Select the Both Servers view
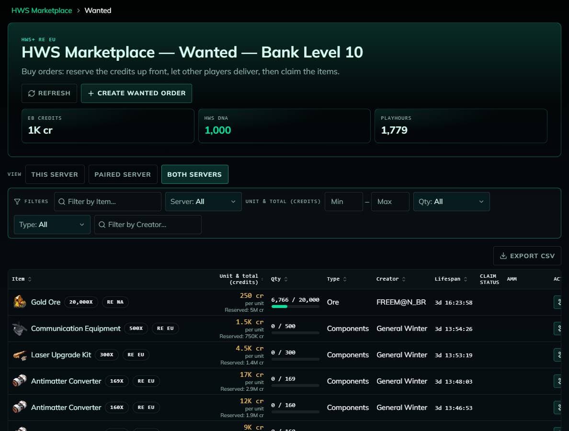Viewport: 569px width, 431px height. (194, 174)
